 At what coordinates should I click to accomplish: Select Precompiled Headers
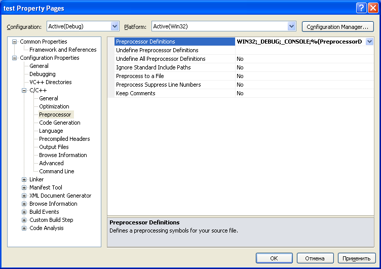(64, 139)
